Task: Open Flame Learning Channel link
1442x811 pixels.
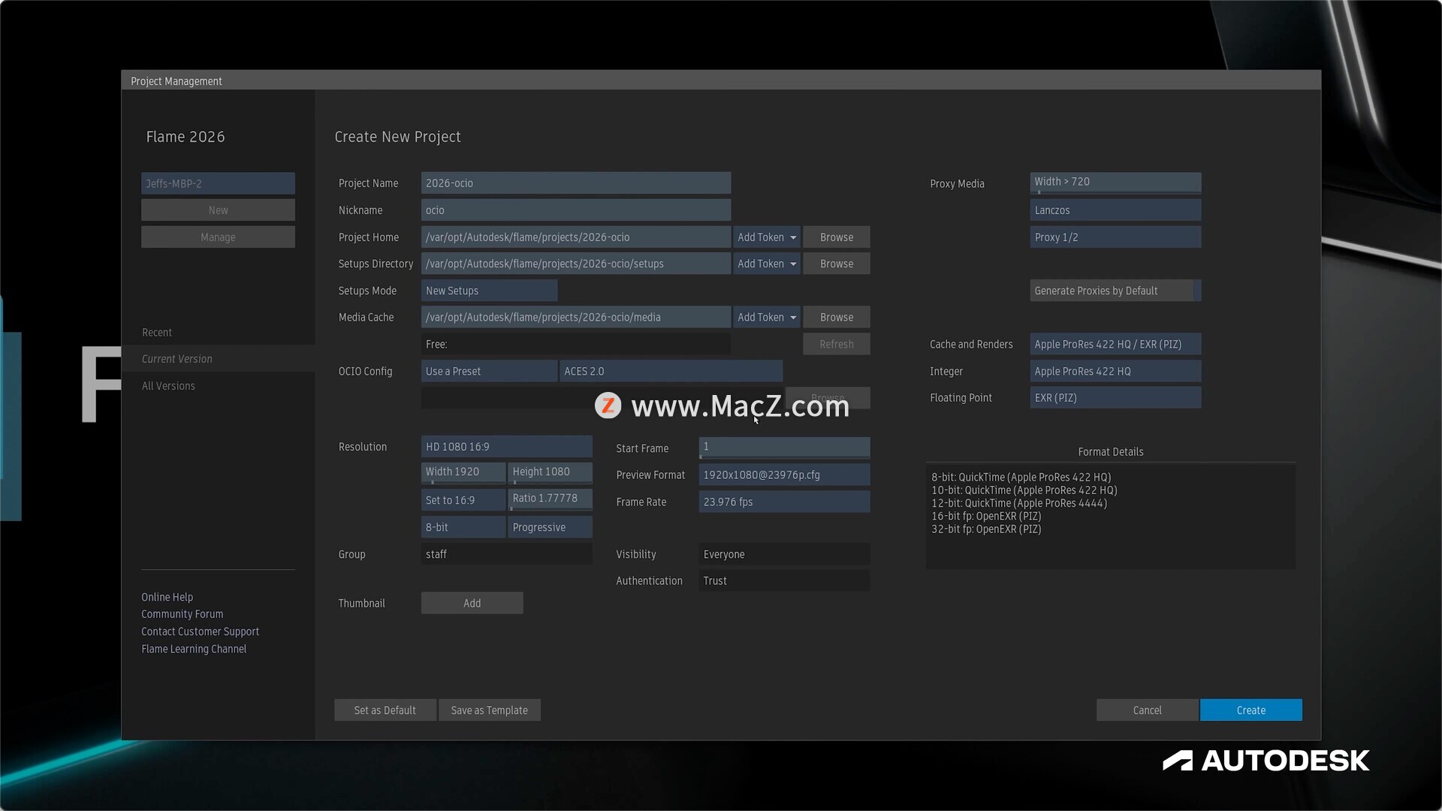Action: (x=194, y=649)
